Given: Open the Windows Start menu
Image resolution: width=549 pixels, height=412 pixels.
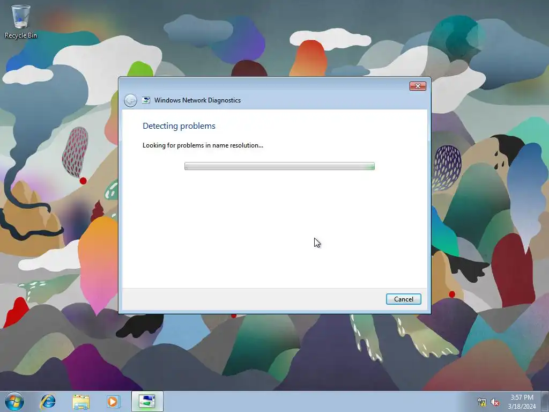Looking at the screenshot, I should pos(14,401).
